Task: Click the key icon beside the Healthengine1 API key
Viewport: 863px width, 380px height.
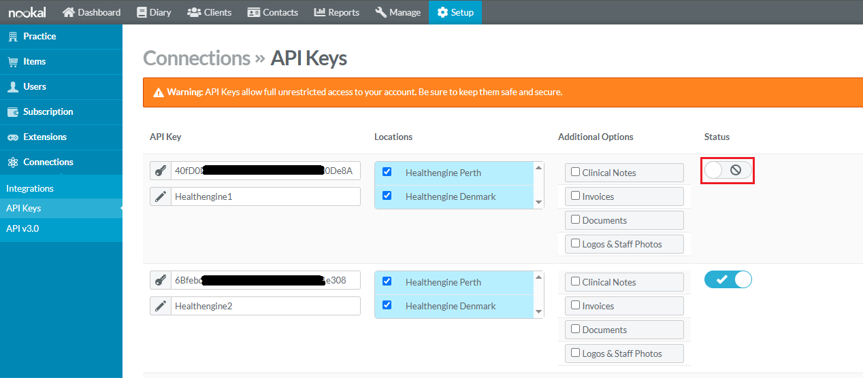Action: click(160, 171)
